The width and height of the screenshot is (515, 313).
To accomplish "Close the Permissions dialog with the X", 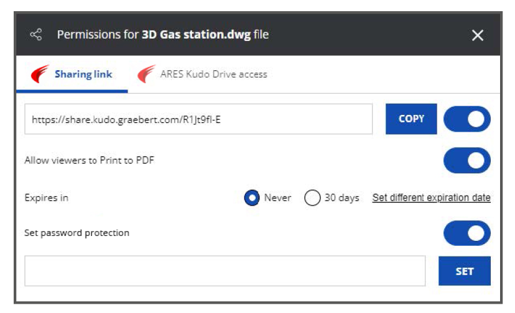I will click(x=477, y=35).
